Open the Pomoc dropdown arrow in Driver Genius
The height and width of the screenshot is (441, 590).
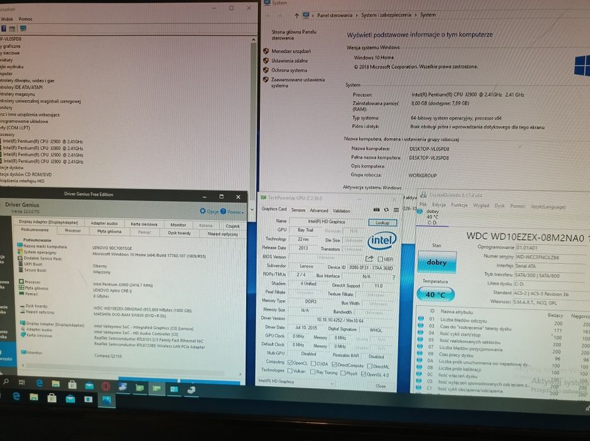tap(243, 213)
